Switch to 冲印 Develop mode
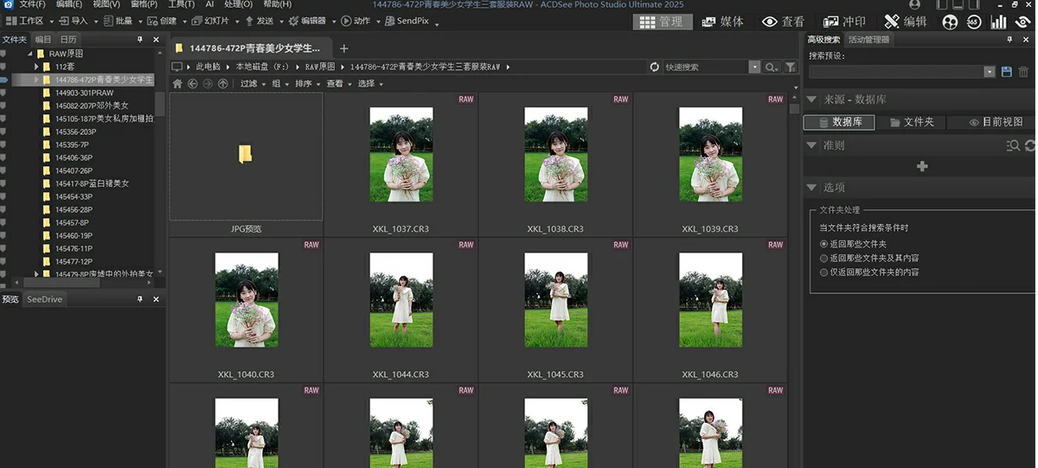 pyautogui.click(x=844, y=22)
